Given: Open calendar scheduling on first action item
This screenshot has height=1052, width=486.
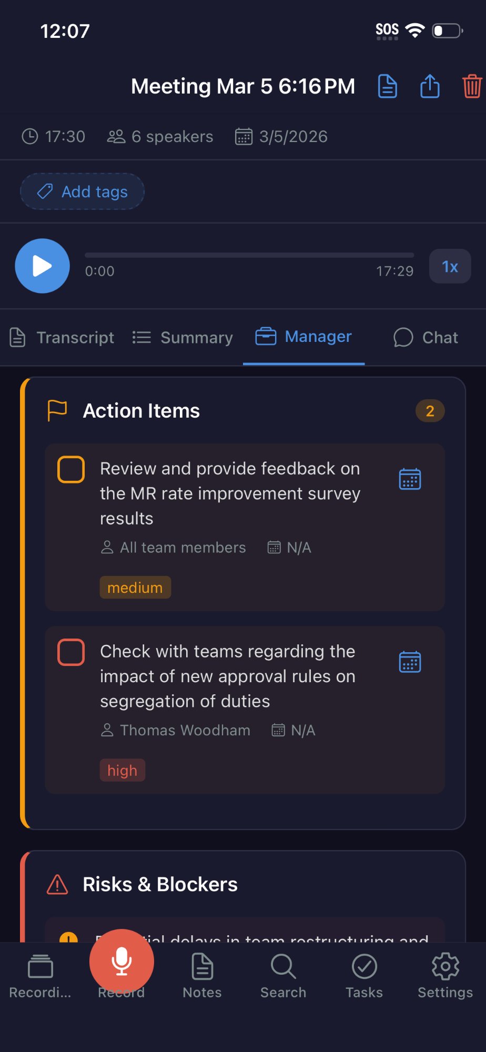Looking at the screenshot, I should tap(410, 479).
